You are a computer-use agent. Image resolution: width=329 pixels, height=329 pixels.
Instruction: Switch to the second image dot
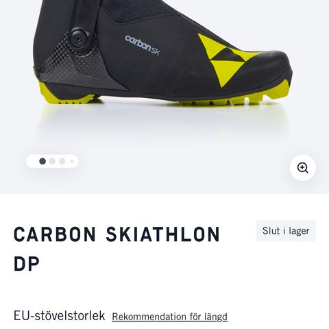(52, 161)
